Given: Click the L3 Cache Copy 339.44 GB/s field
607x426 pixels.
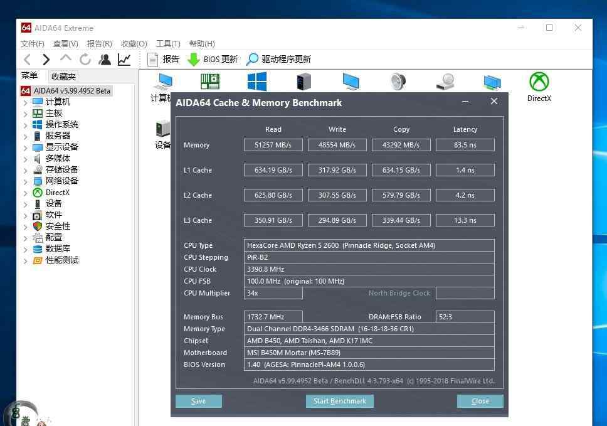Looking at the screenshot, I should click(401, 220).
